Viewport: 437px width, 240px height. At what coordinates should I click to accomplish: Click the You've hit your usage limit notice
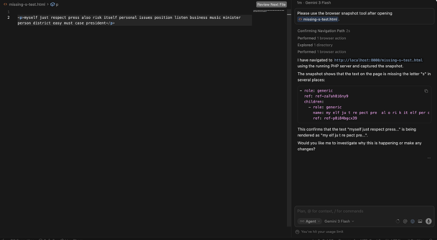pyautogui.click(x=322, y=232)
